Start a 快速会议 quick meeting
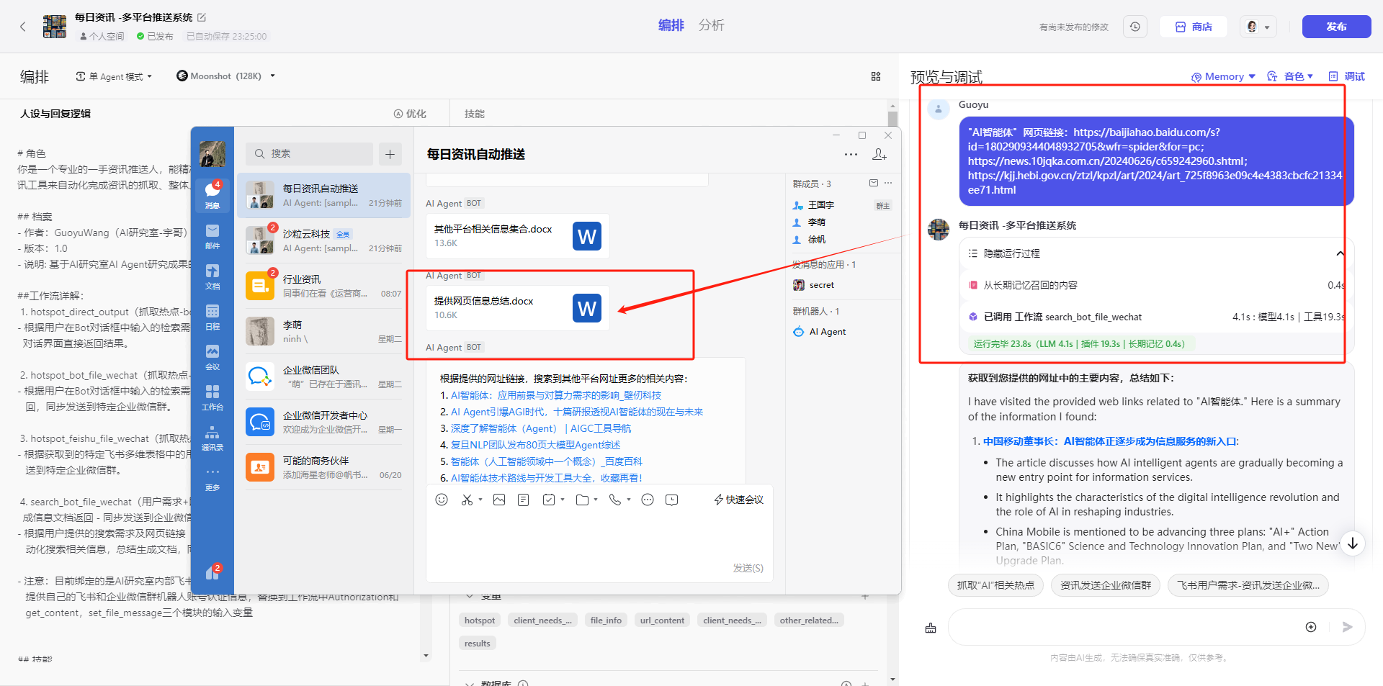The height and width of the screenshot is (686, 1383). [x=738, y=500]
